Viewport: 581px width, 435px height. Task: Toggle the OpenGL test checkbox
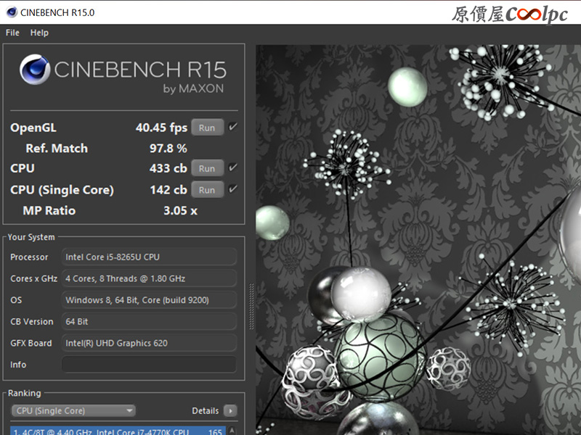[232, 127]
